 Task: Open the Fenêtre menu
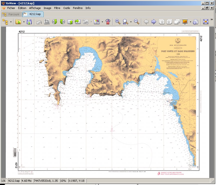(x=78, y=8)
